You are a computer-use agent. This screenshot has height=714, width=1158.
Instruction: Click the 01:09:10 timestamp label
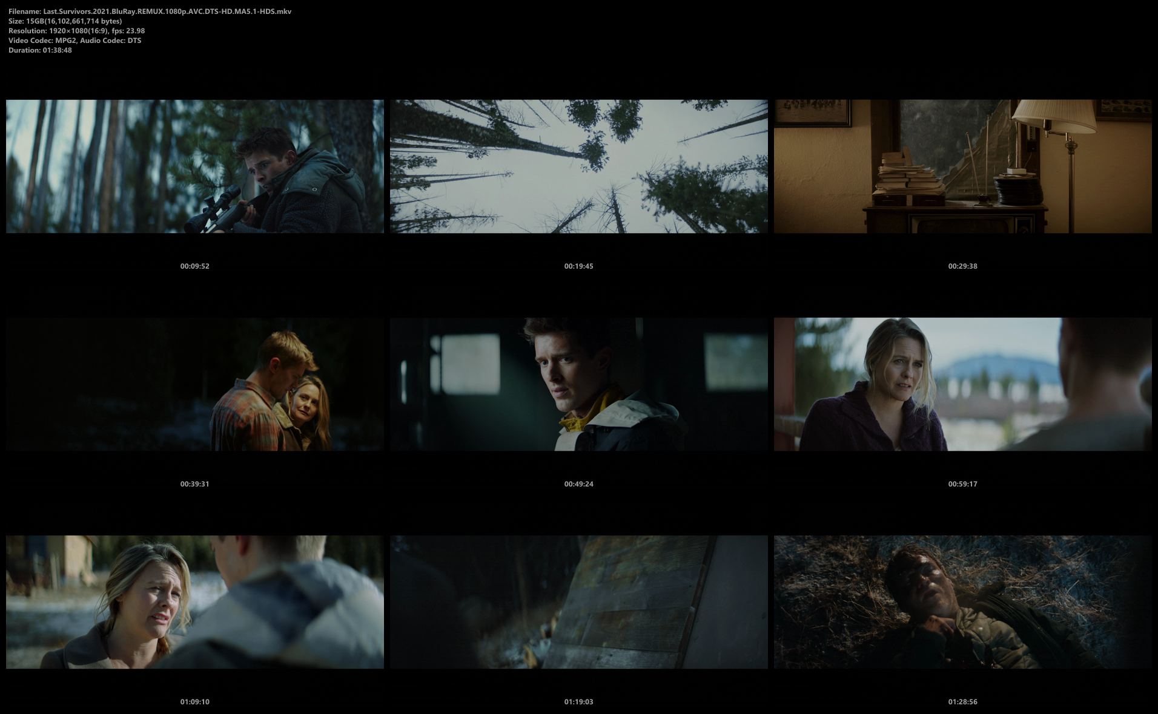[x=194, y=702]
